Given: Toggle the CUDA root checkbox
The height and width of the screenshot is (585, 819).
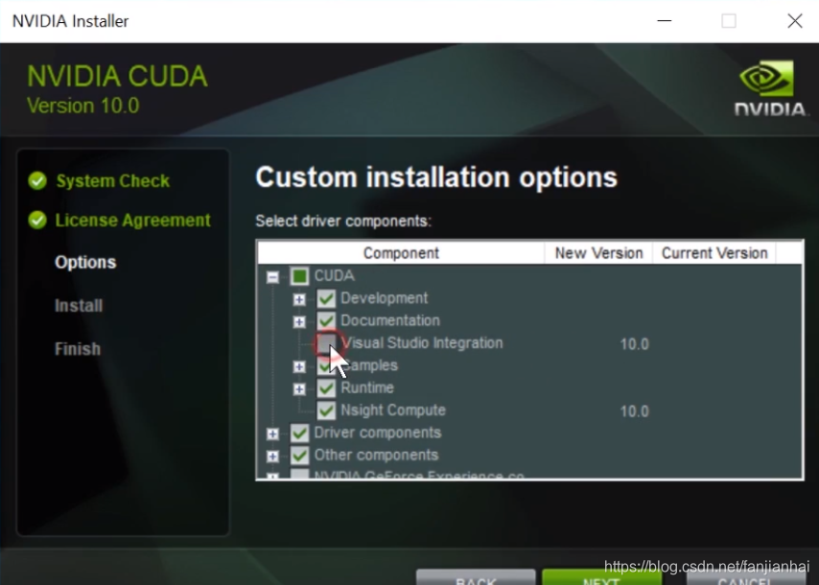Looking at the screenshot, I should tap(299, 276).
